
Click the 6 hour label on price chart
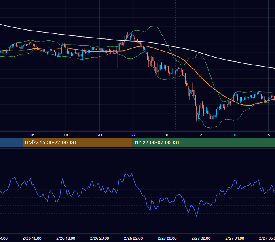click(x=269, y=135)
